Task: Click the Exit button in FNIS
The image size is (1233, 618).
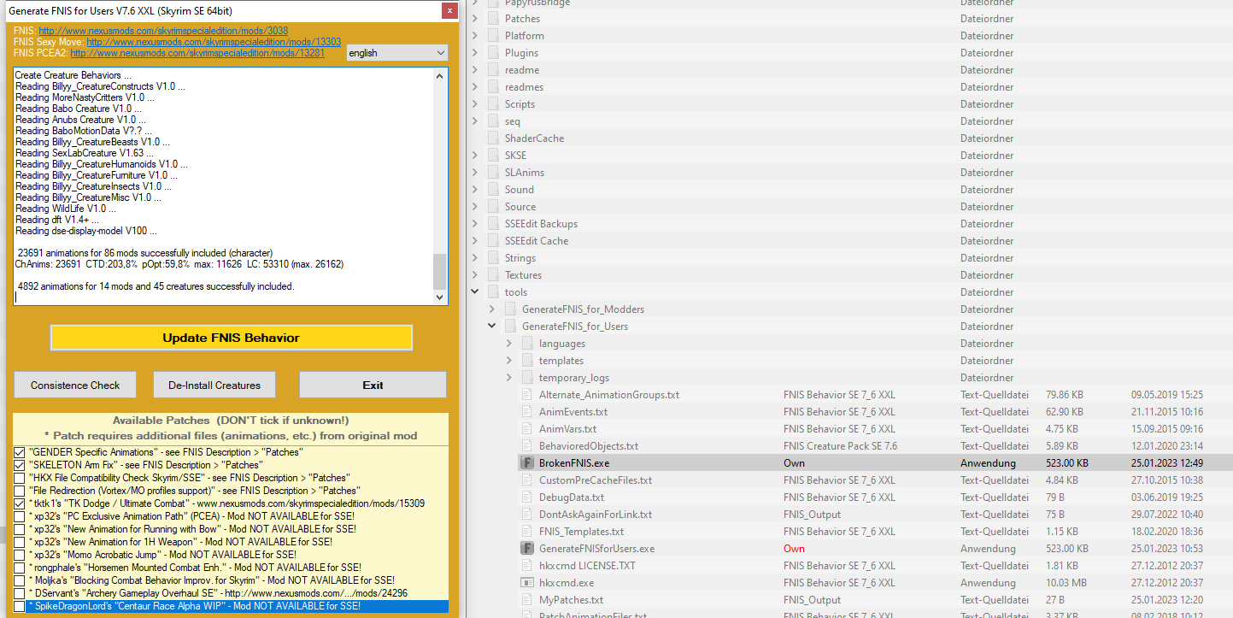Action: point(373,385)
